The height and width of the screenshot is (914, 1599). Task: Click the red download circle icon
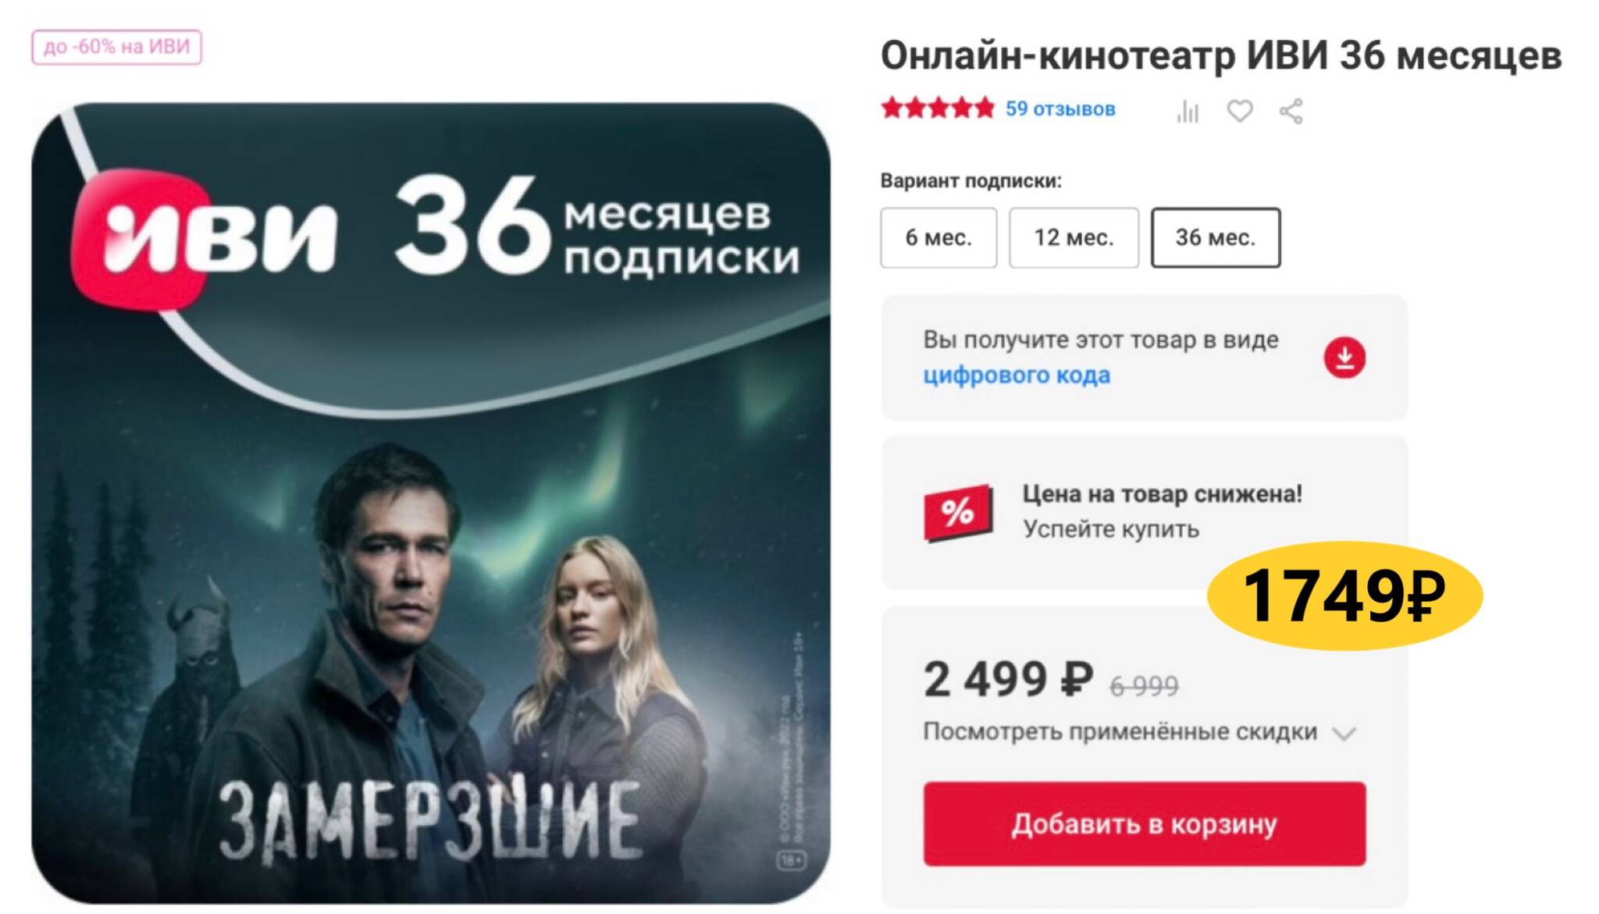[x=1344, y=357]
